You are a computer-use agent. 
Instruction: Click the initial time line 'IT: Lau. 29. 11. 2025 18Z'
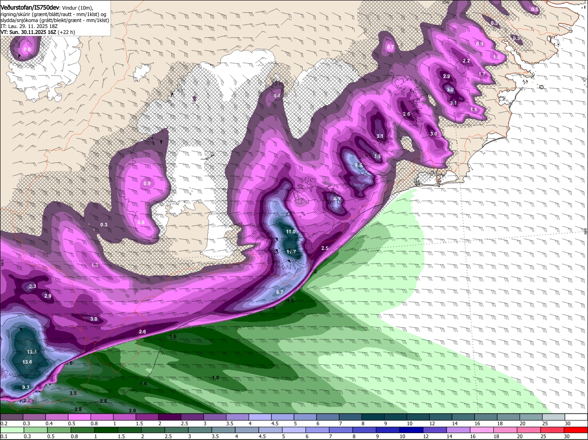pos(29,26)
